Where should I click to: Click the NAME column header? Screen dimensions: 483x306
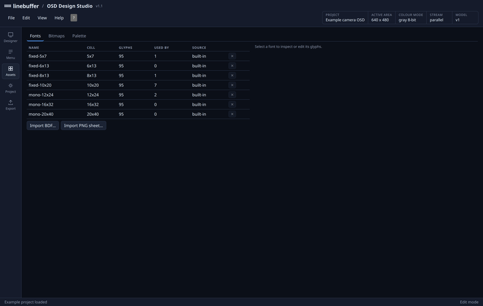click(x=34, y=48)
